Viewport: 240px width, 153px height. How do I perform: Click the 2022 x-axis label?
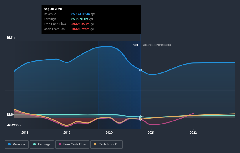193,133
